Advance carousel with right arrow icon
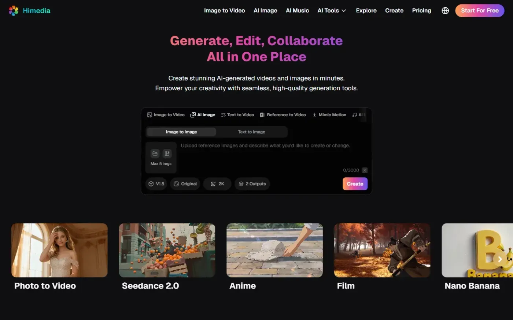 [499, 259]
